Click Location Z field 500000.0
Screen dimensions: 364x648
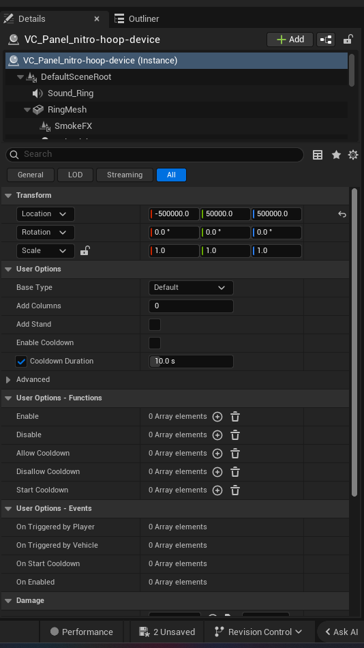(277, 214)
